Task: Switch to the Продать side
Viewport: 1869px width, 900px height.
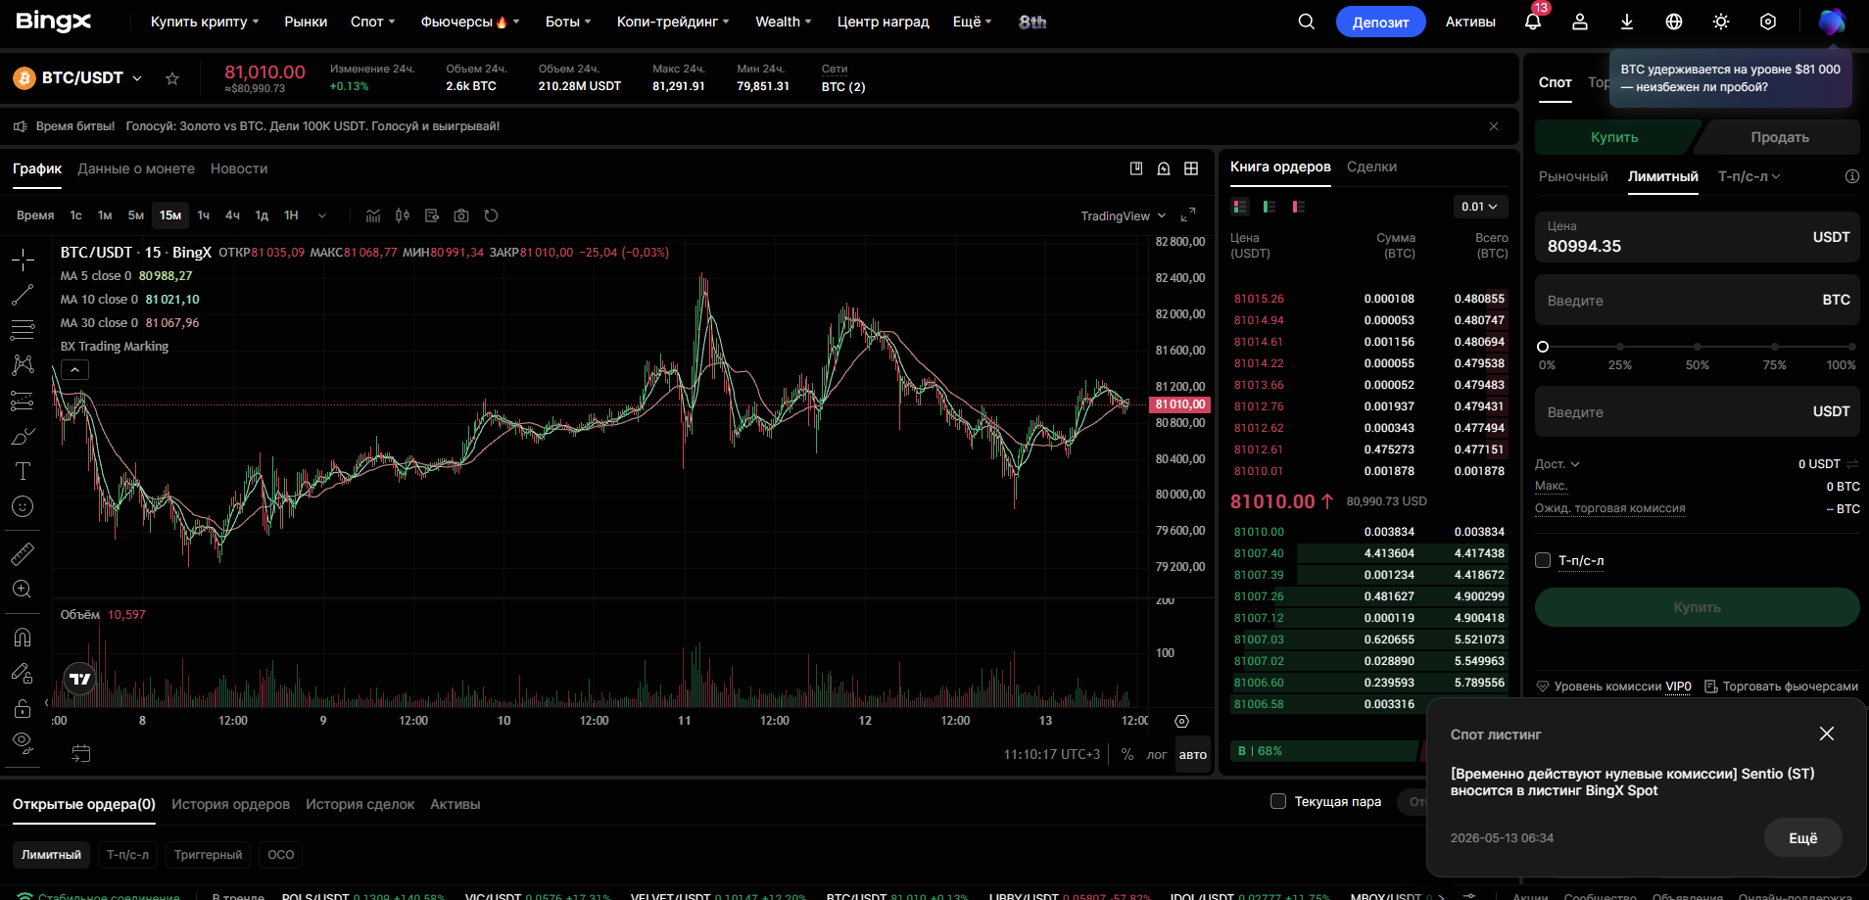Action: 1780,137
